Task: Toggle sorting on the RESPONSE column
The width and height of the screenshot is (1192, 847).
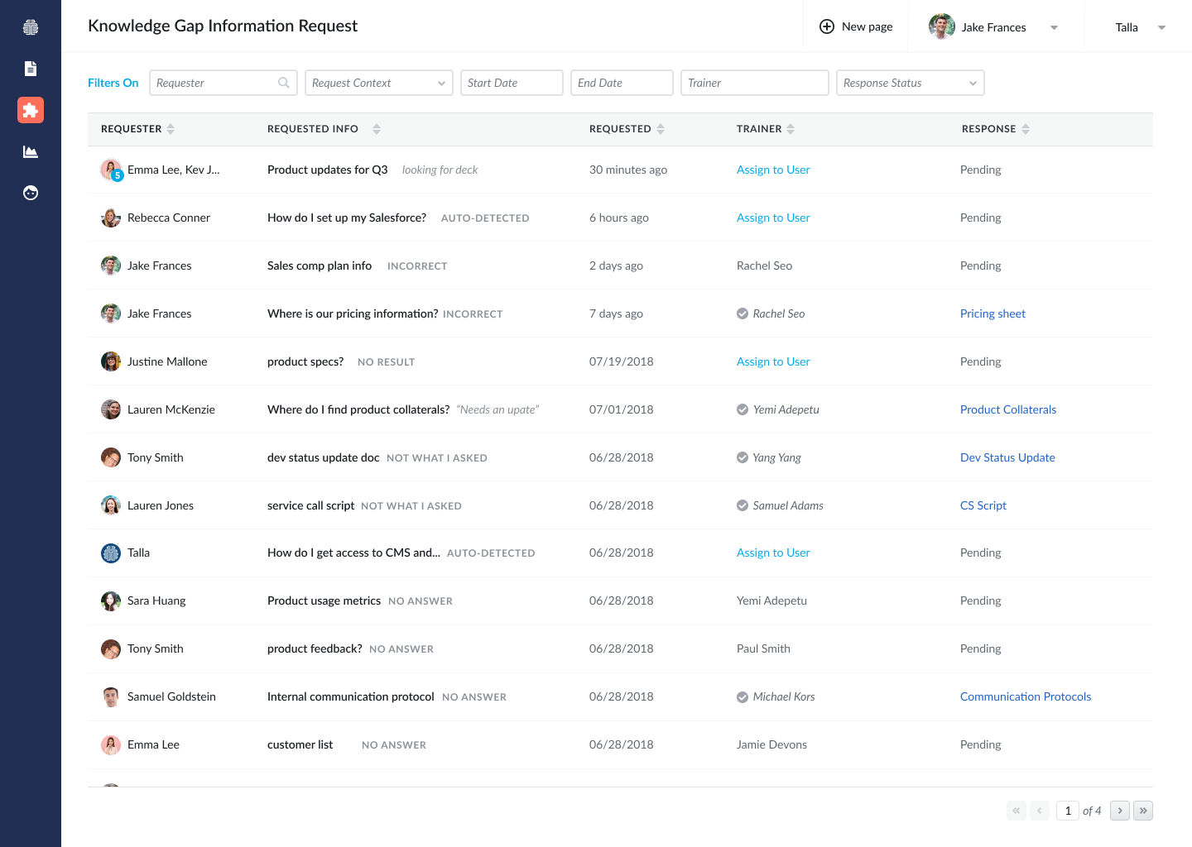Action: coord(1026,128)
